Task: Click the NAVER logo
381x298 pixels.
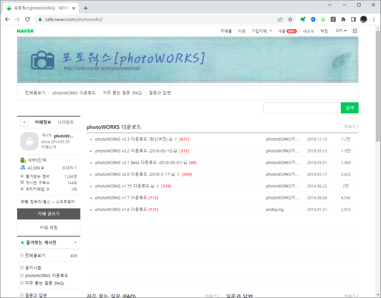Action: click(x=25, y=31)
